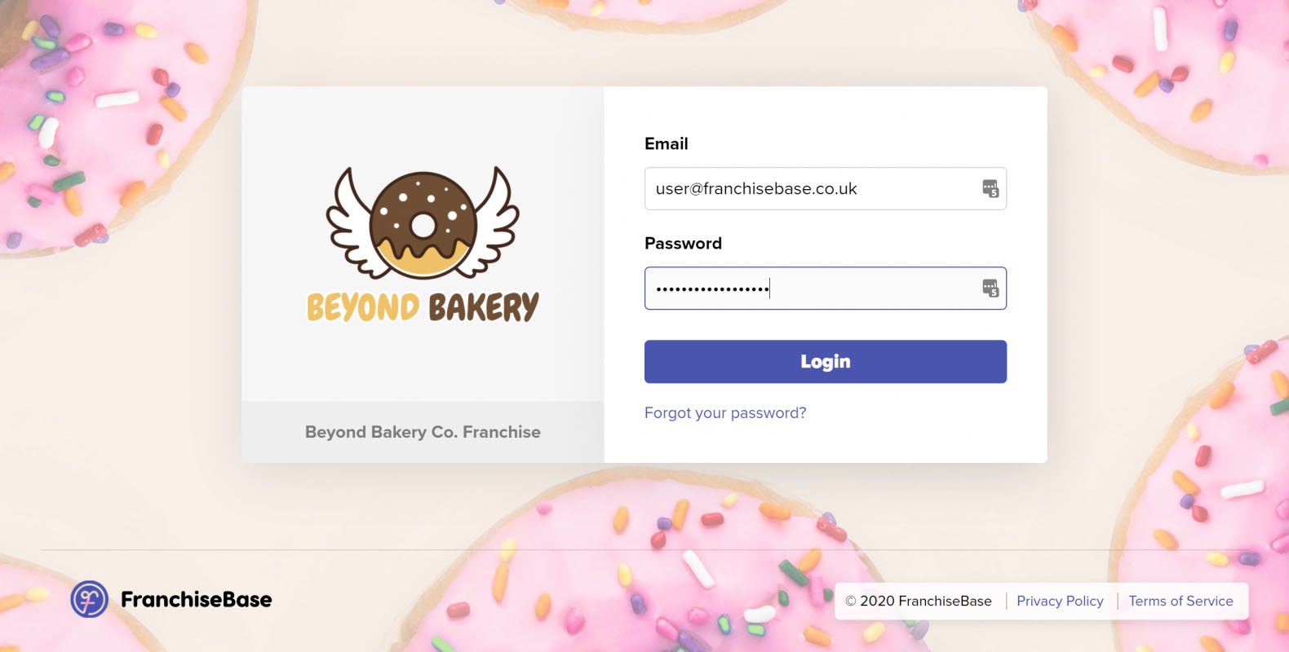
Task: Click the Beyond Bakery wordmark text
Action: (423, 307)
